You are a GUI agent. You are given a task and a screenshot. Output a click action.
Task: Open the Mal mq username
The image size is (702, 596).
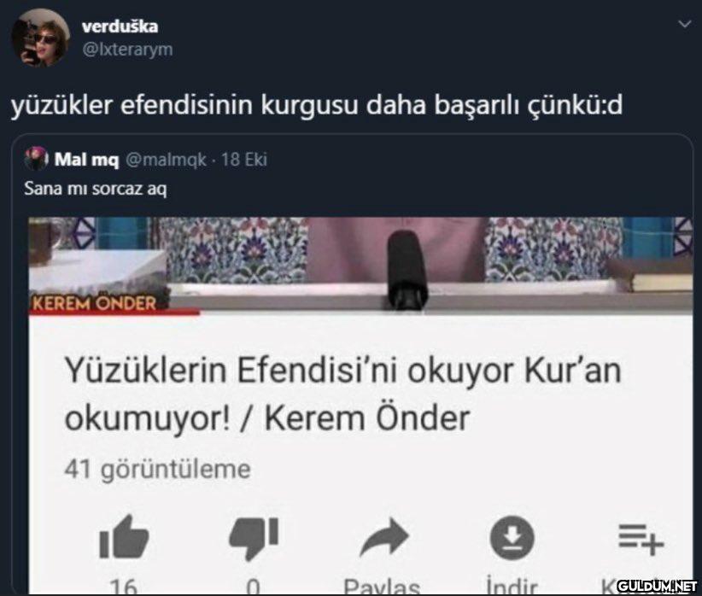tap(87, 160)
